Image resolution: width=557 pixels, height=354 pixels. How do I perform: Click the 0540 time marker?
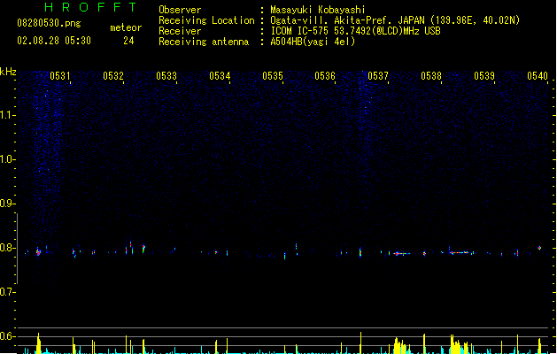(x=538, y=76)
